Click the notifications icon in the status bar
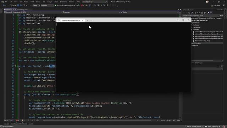Image resolution: width=227 pixels, height=128 pixels. [224, 127]
